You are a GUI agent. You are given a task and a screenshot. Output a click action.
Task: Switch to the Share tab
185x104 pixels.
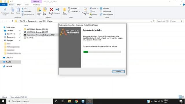coord(19,5)
